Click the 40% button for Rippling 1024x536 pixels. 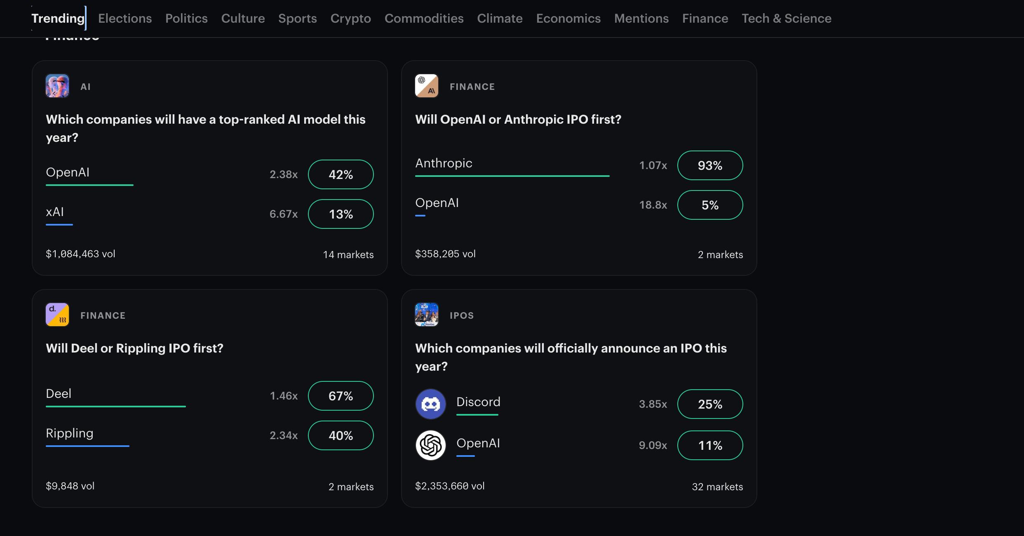341,435
